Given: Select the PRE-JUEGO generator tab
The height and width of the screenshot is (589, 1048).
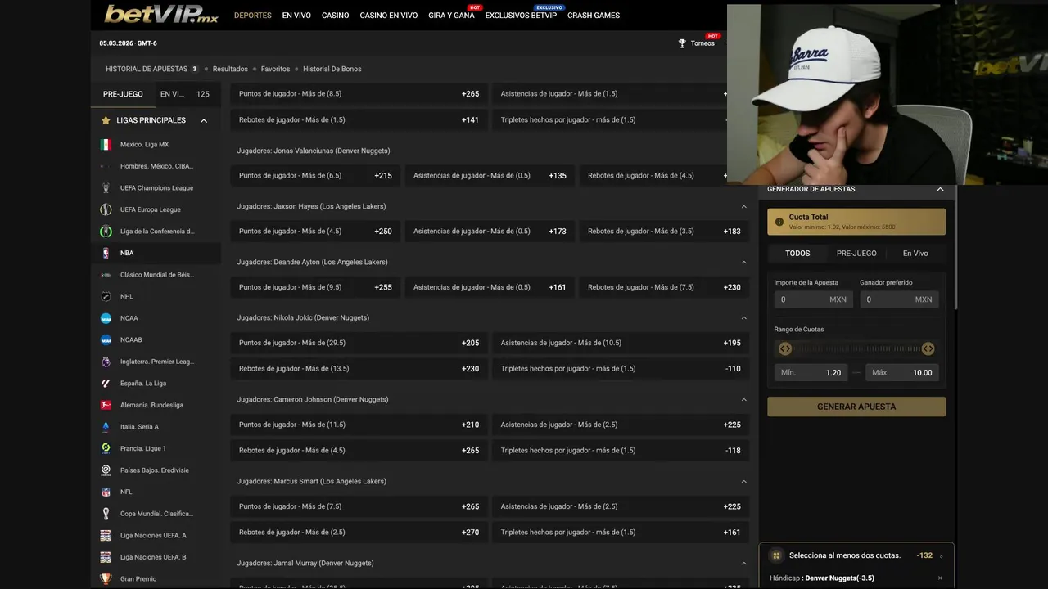Looking at the screenshot, I should (856, 254).
